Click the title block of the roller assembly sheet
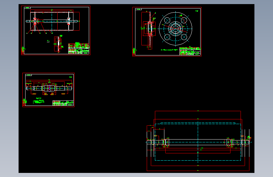This screenshot has width=273, height=177. tap(79, 49)
